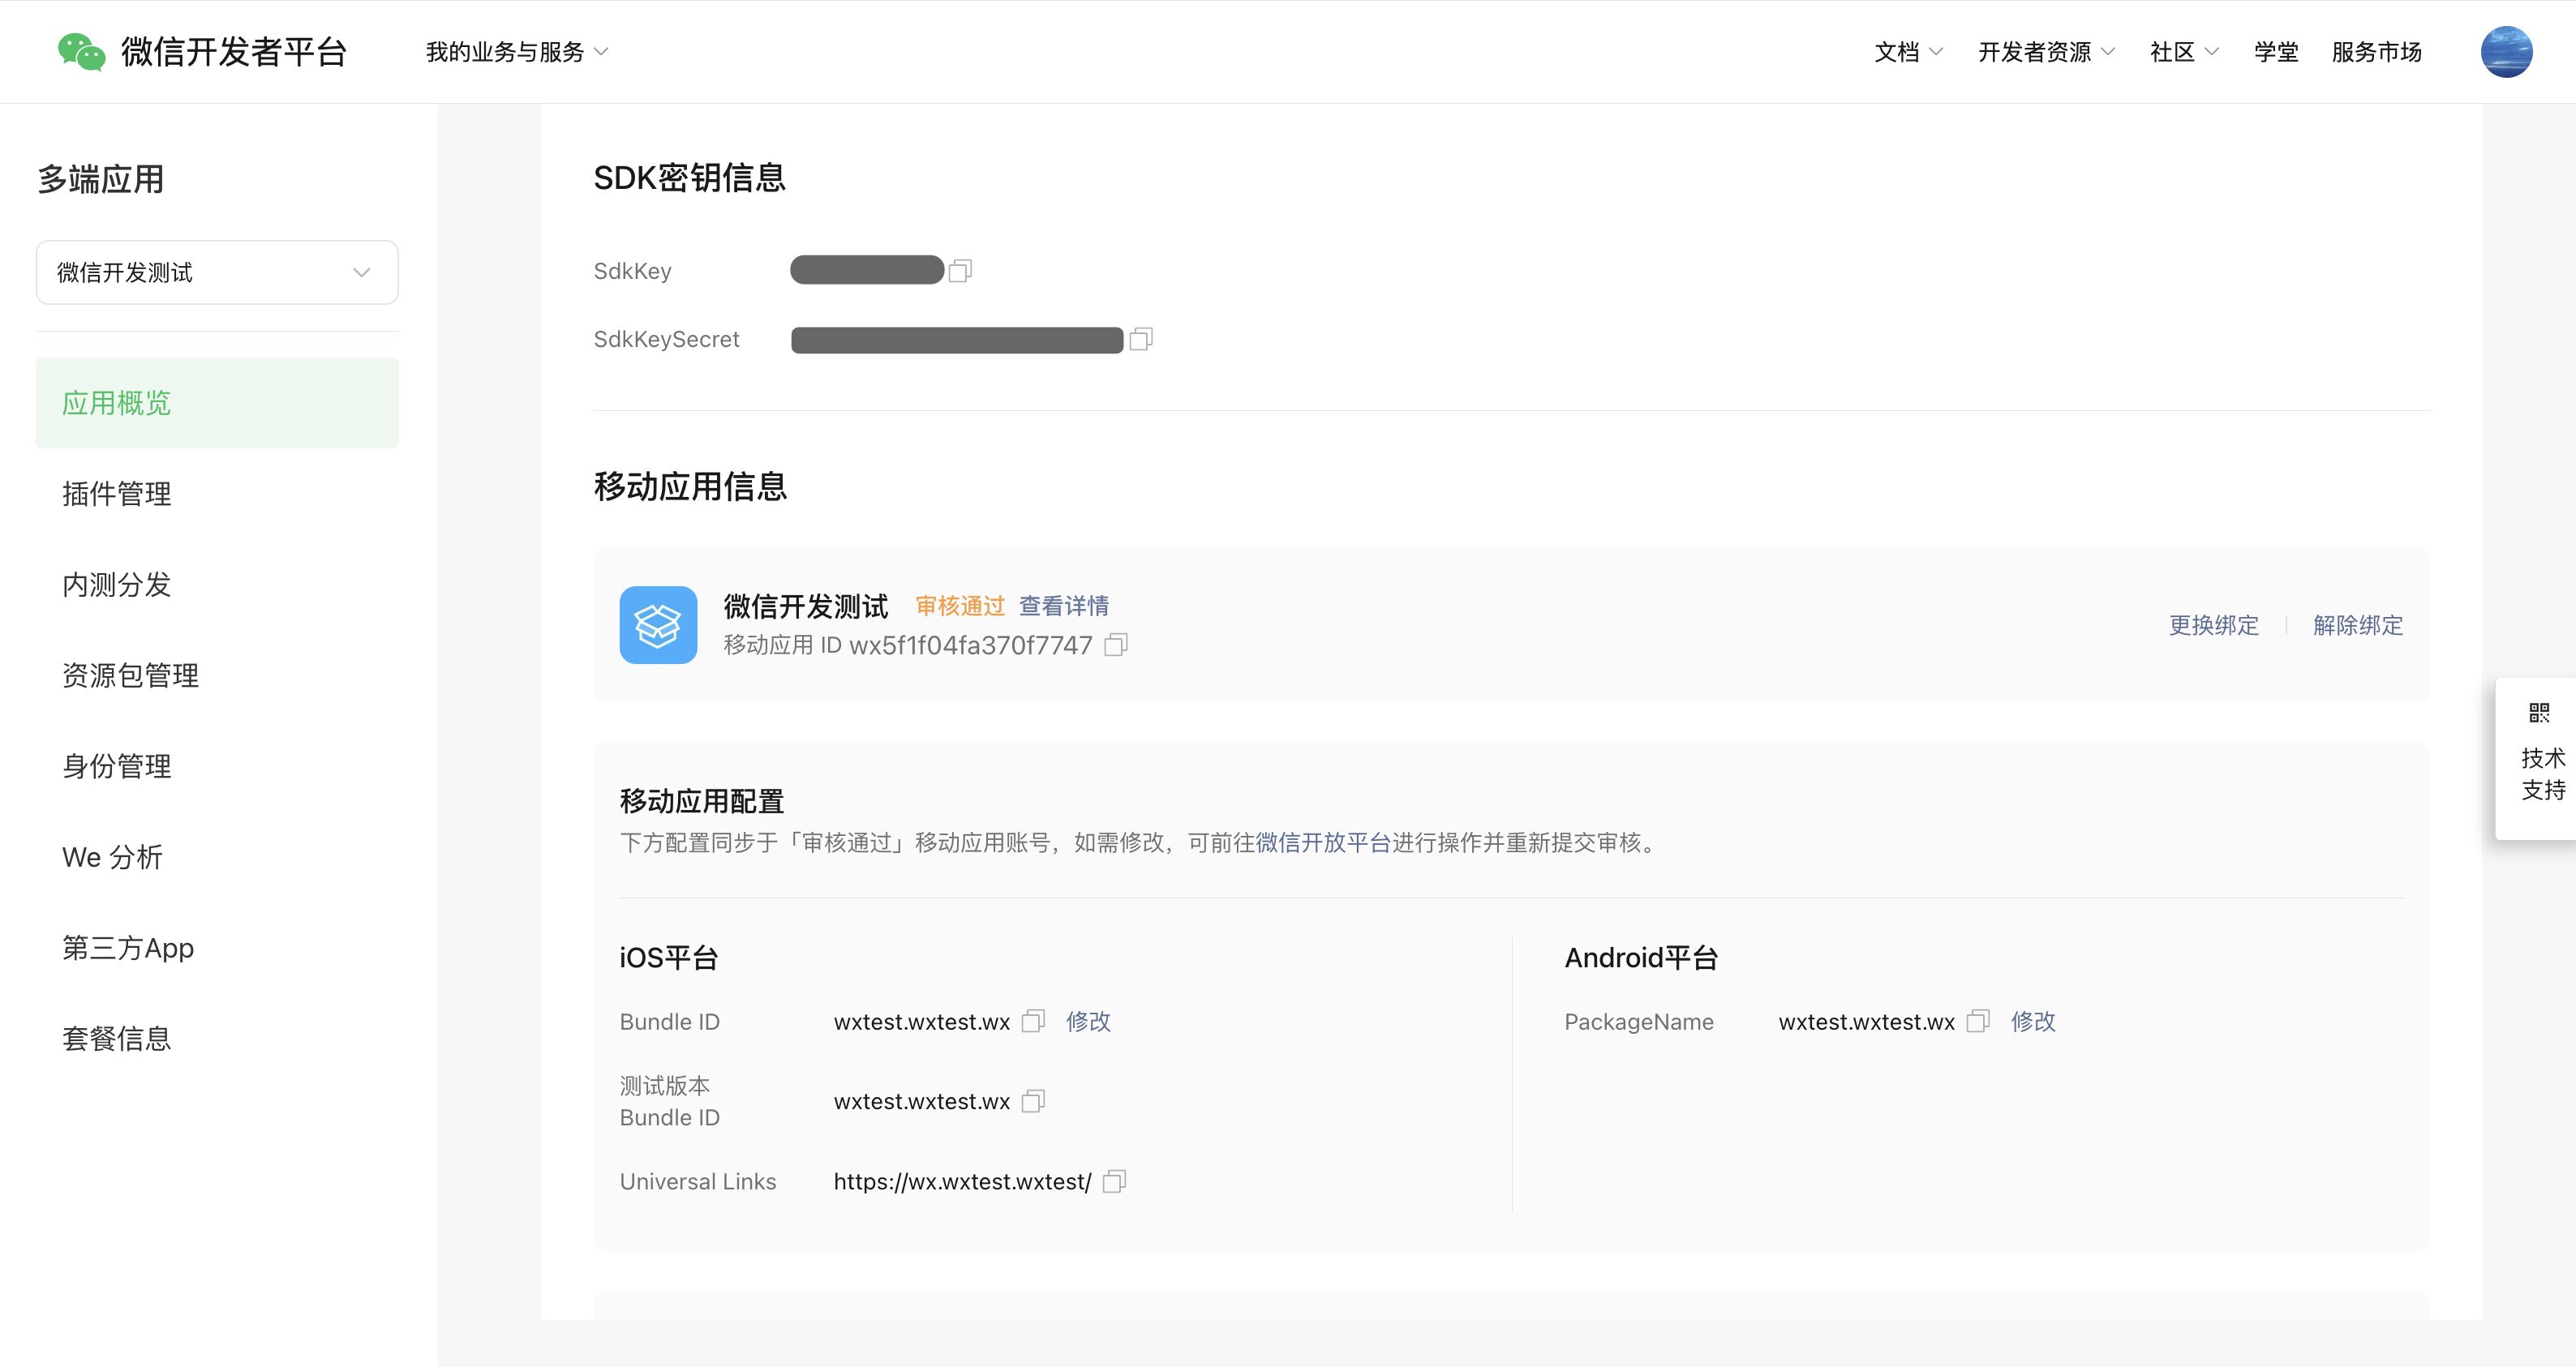Expand the 社区 menu
2576x1367 pixels.
tap(2184, 52)
